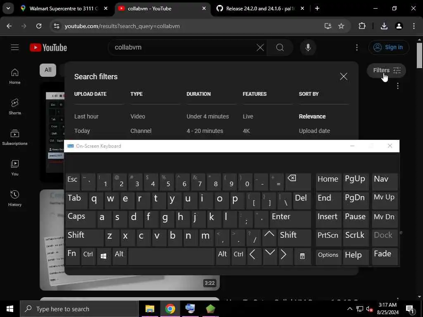Toggle left Alt key on On-Screen Keyboard
423x317 pixels.
tap(119, 256)
